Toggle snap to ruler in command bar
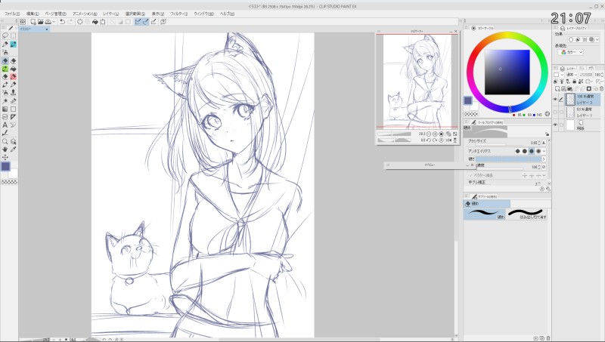This screenshot has height=342, width=605. tap(138, 22)
